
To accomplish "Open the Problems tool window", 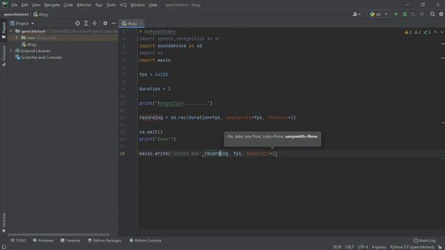I will coord(43,240).
